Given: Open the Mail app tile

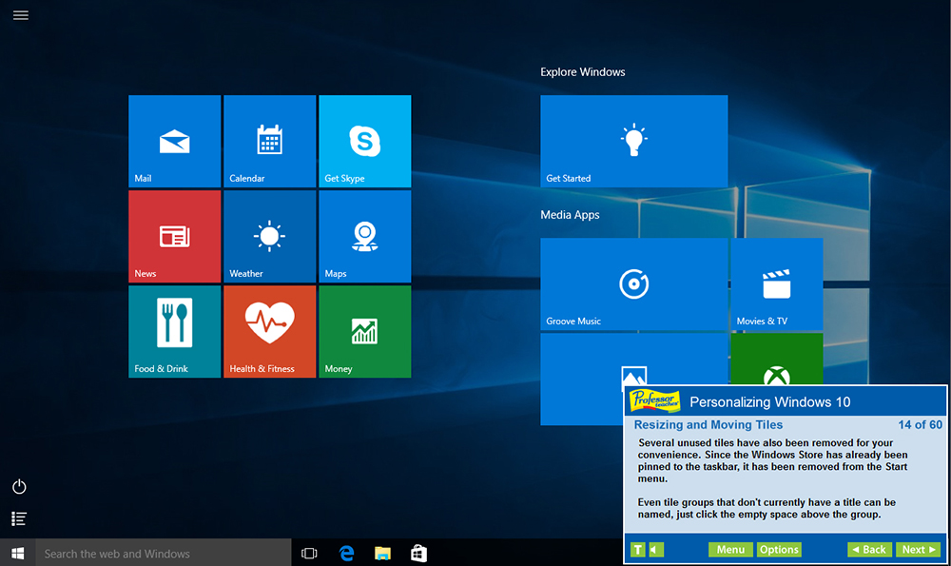Looking at the screenshot, I should [174, 141].
